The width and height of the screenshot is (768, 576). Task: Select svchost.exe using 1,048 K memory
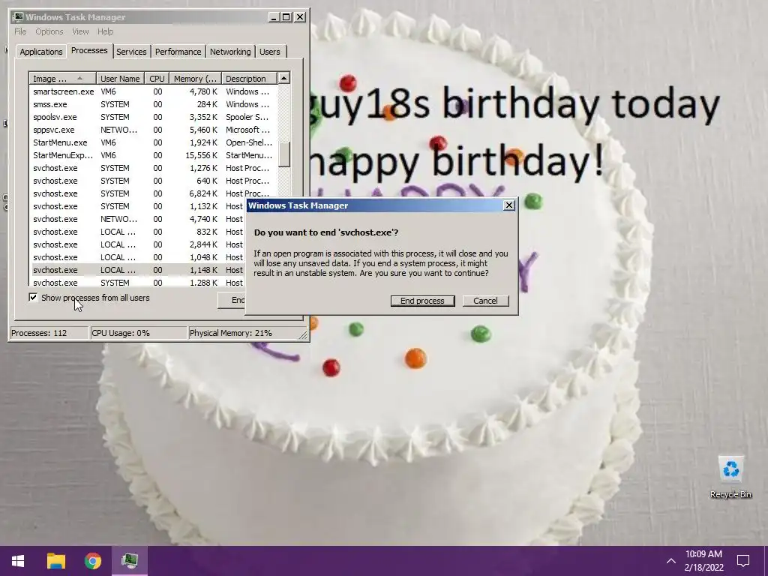tap(138, 257)
